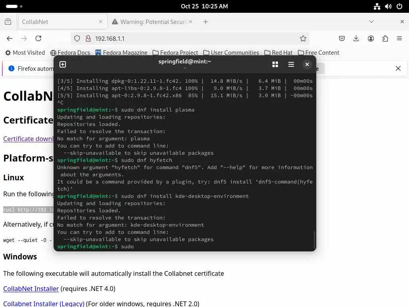Screen dimensions: 409x307
Task: Open the Pocket save icon
Action: (x=342, y=39)
